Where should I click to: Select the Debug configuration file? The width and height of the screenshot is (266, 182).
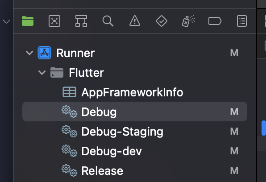point(135,112)
